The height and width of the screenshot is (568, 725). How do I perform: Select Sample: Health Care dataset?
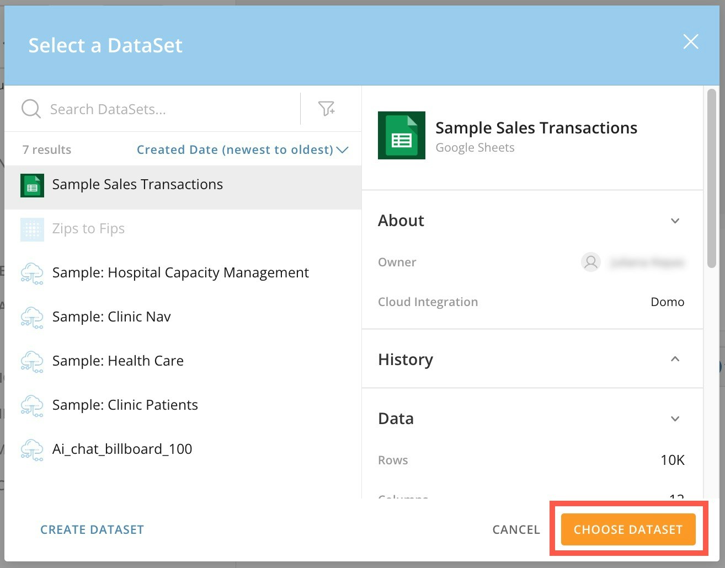183,361
